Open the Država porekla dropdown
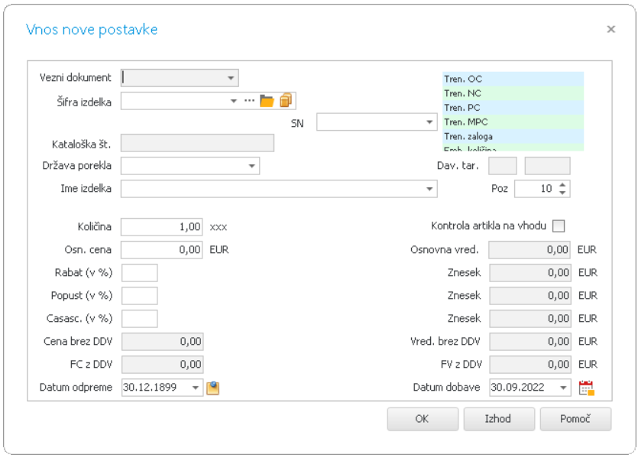Viewport: 638px width, 458px height. pyautogui.click(x=252, y=166)
